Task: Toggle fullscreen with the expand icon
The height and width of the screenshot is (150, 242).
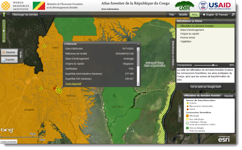Action: tap(233, 14)
